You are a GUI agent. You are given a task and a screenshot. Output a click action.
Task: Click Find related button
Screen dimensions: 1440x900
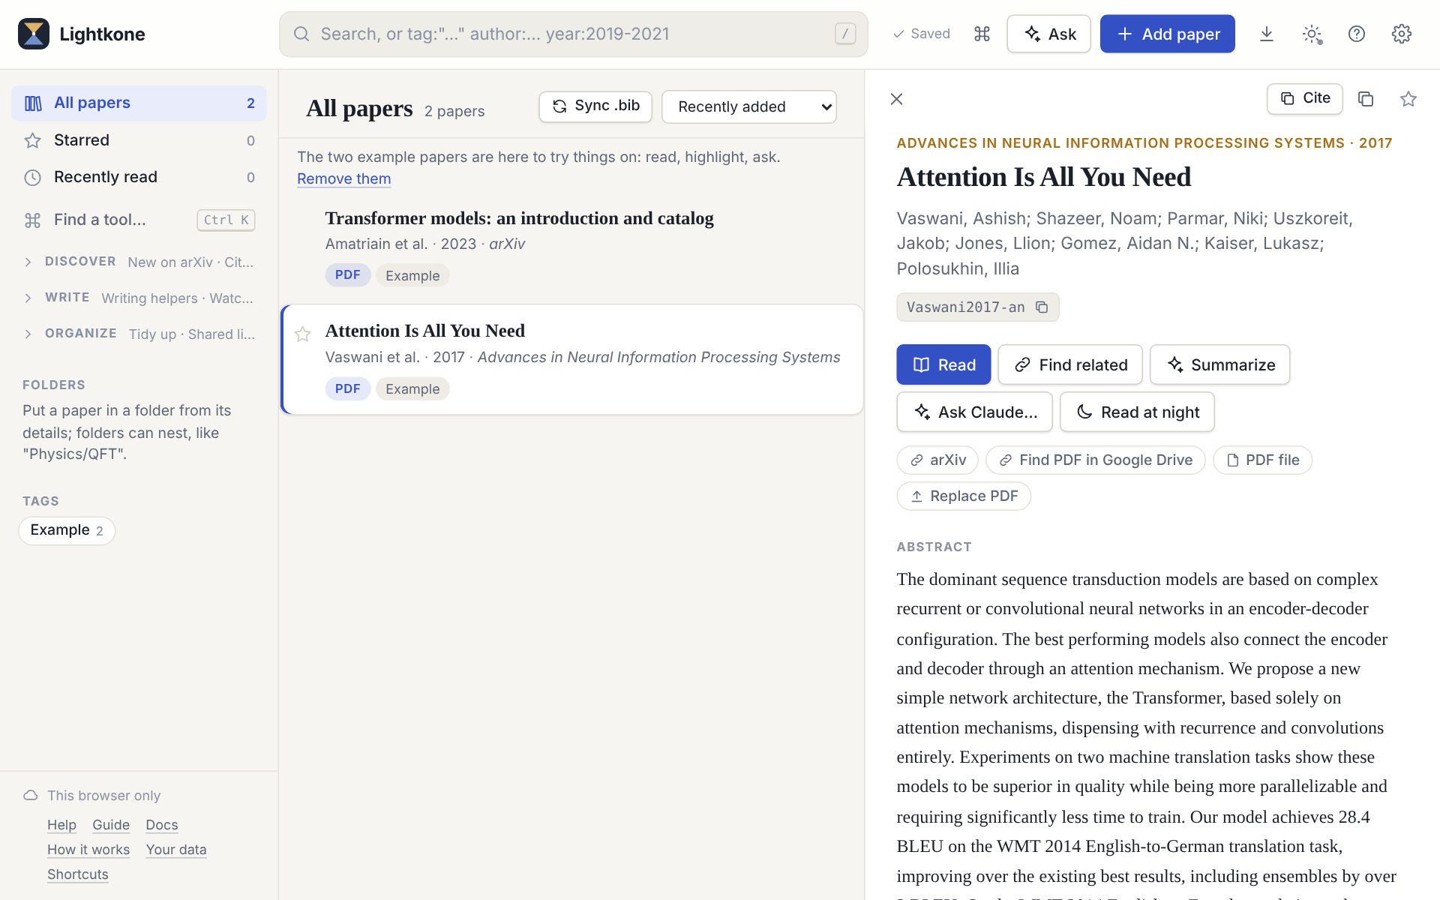1070,364
